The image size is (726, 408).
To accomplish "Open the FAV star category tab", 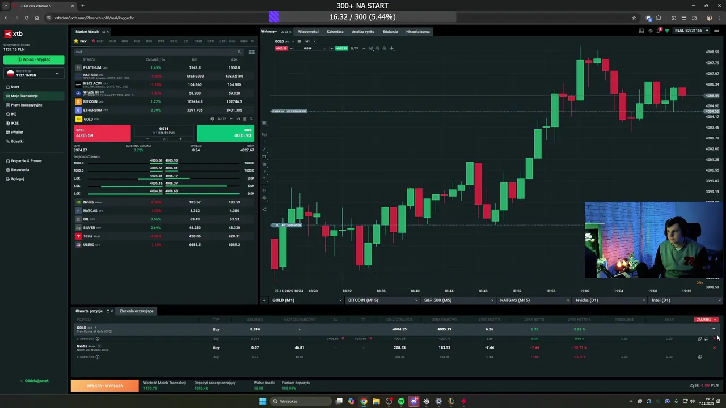I will 81,41.
